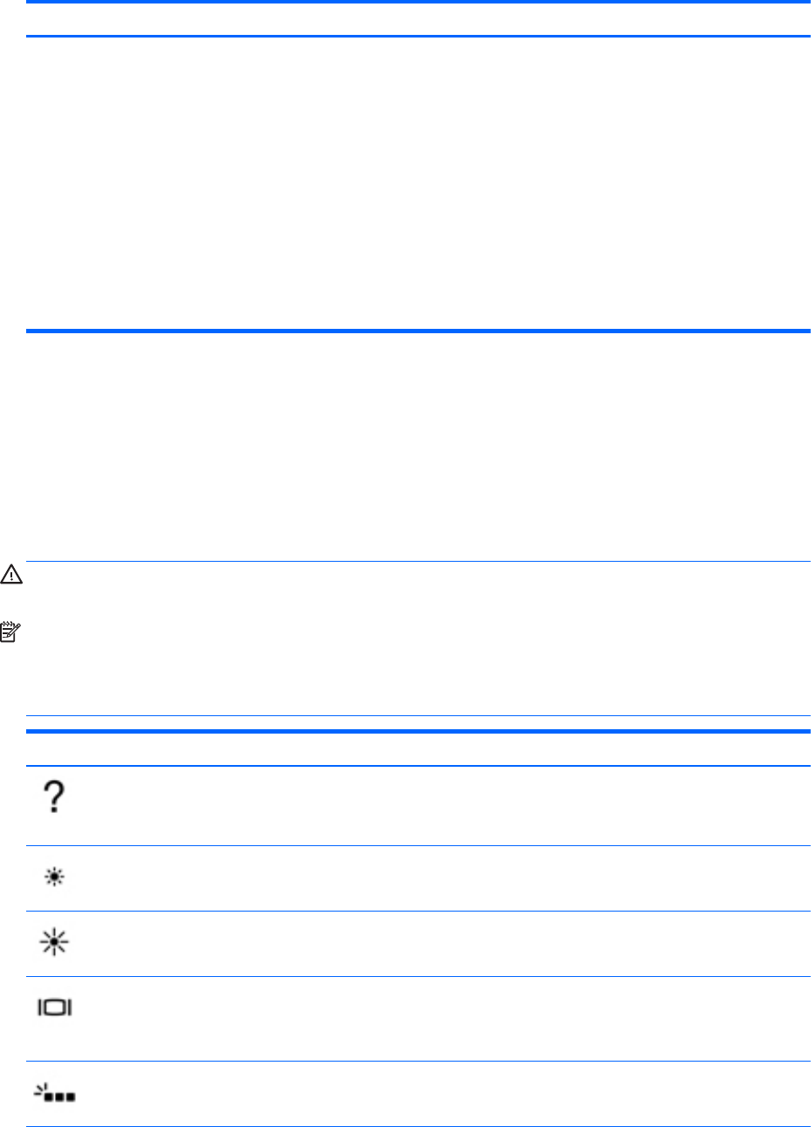Click the keyboard backlight icon
This screenshot has width=811, height=1127.
coord(54,1091)
